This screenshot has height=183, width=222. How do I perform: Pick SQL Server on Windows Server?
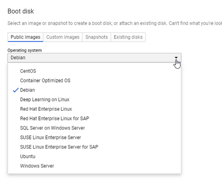[94, 128]
